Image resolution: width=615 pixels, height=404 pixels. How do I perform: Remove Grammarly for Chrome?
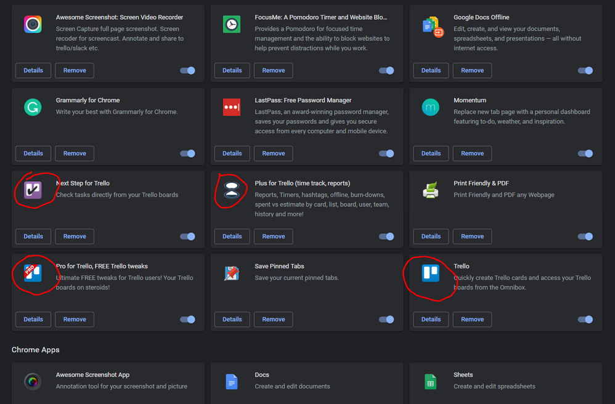click(x=75, y=153)
